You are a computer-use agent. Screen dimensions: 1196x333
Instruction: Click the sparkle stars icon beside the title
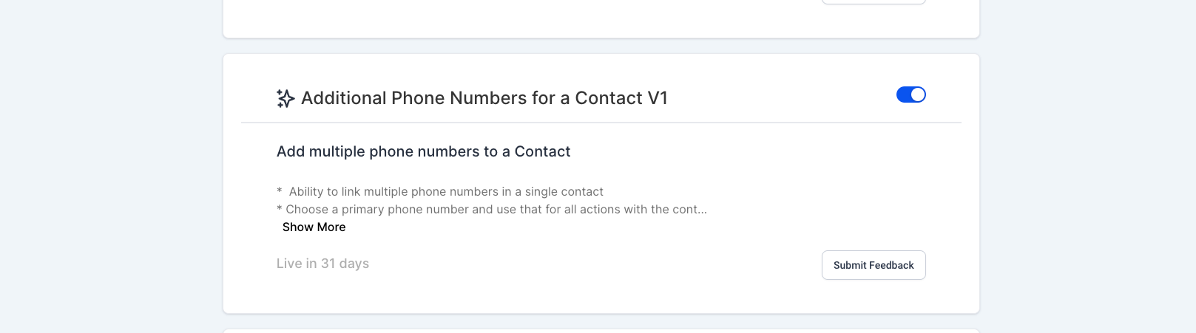[x=286, y=98]
